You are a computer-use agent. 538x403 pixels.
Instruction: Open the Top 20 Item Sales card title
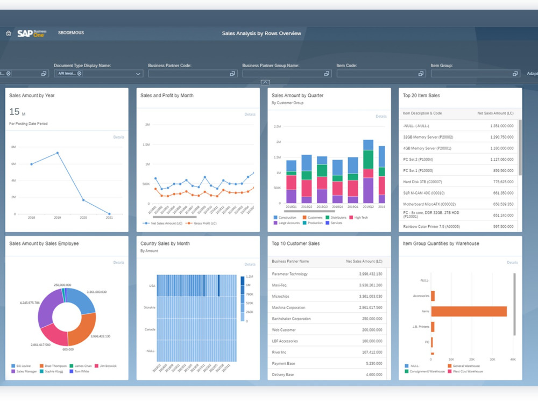421,96
